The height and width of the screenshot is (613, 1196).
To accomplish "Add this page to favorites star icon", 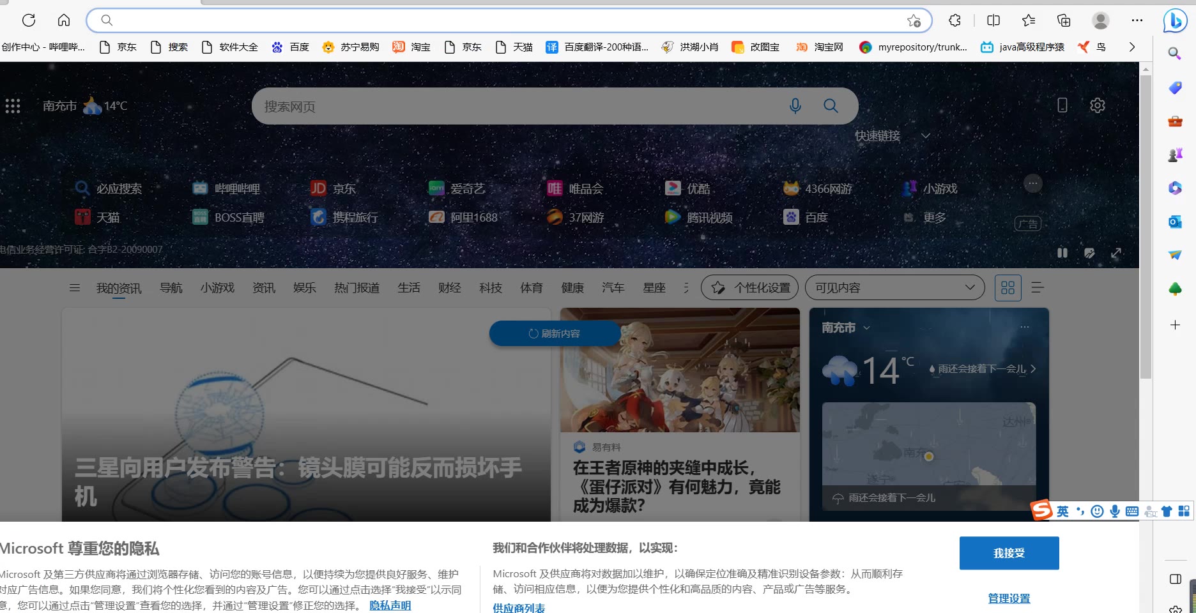I will pyautogui.click(x=914, y=21).
